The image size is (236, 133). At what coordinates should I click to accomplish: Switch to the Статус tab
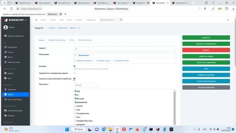pyautogui.click(x=72, y=40)
